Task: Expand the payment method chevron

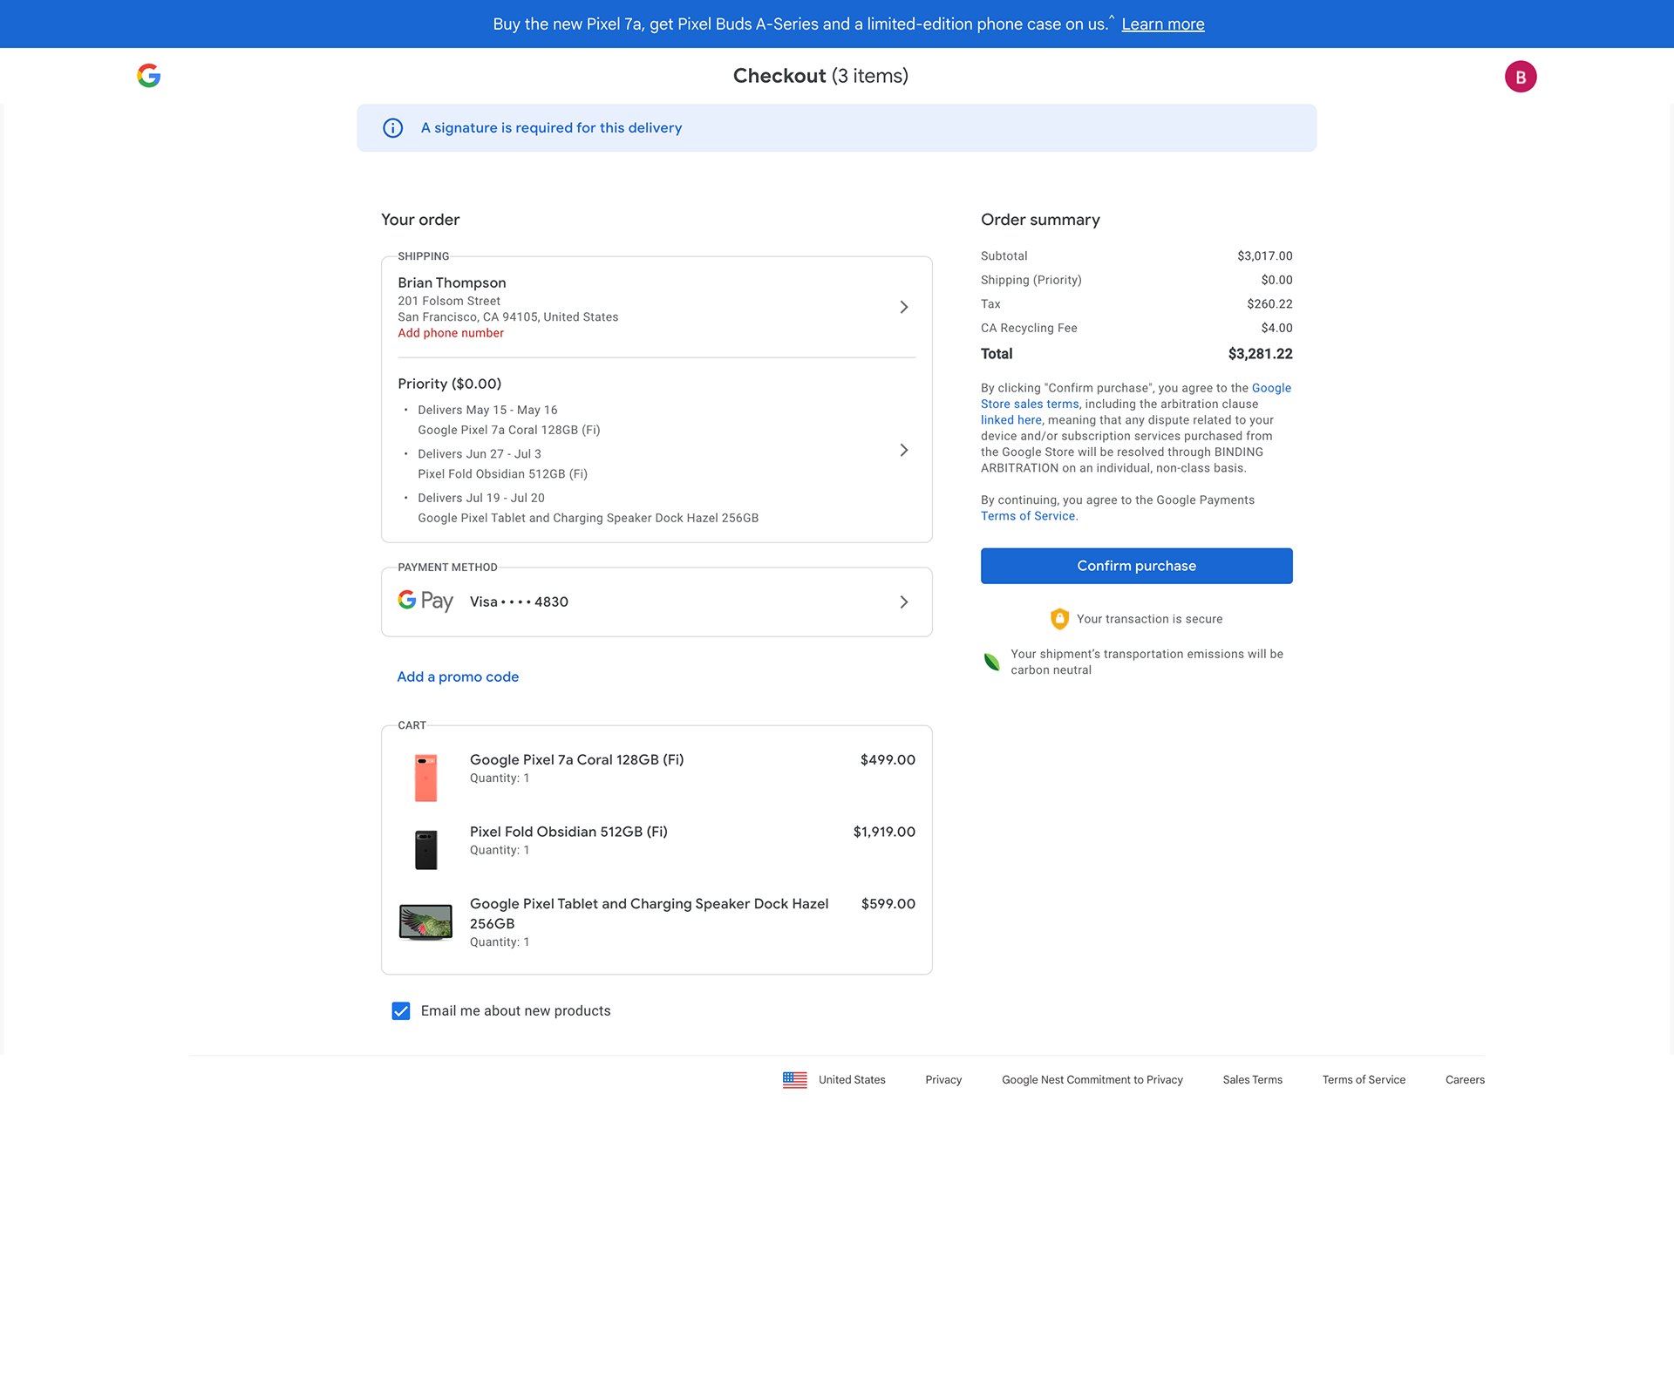Action: tap(904, 602)
